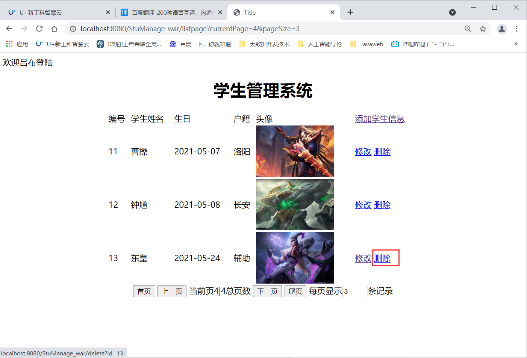
Task: Click the 欢迎吕布登陆 welcome text
Action: (x=28, y=63)
